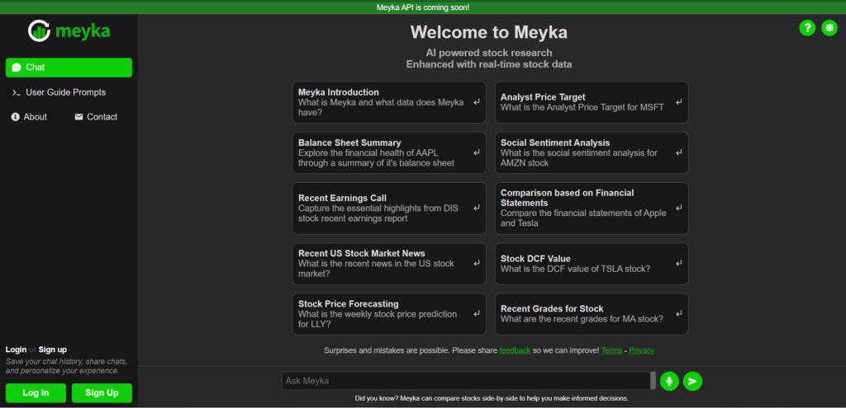Click enter arrow on Stock DCF Value card
The width and height of the screenshot is (846, 408).
[679, 263]
